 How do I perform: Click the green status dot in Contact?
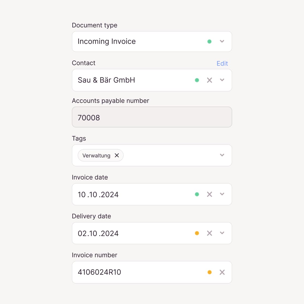coord(197,80)
